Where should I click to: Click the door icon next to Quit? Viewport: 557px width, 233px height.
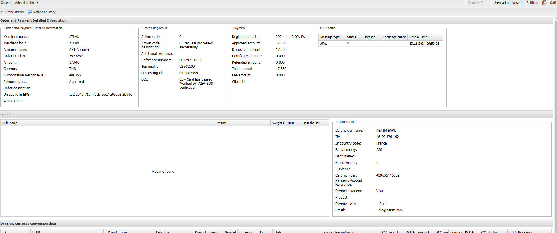[544, 3]
